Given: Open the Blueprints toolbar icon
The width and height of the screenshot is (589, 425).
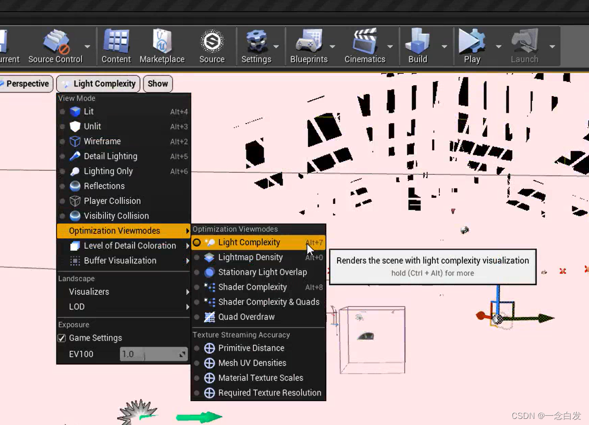Looking at the screenshot, I should pos(309,41).
